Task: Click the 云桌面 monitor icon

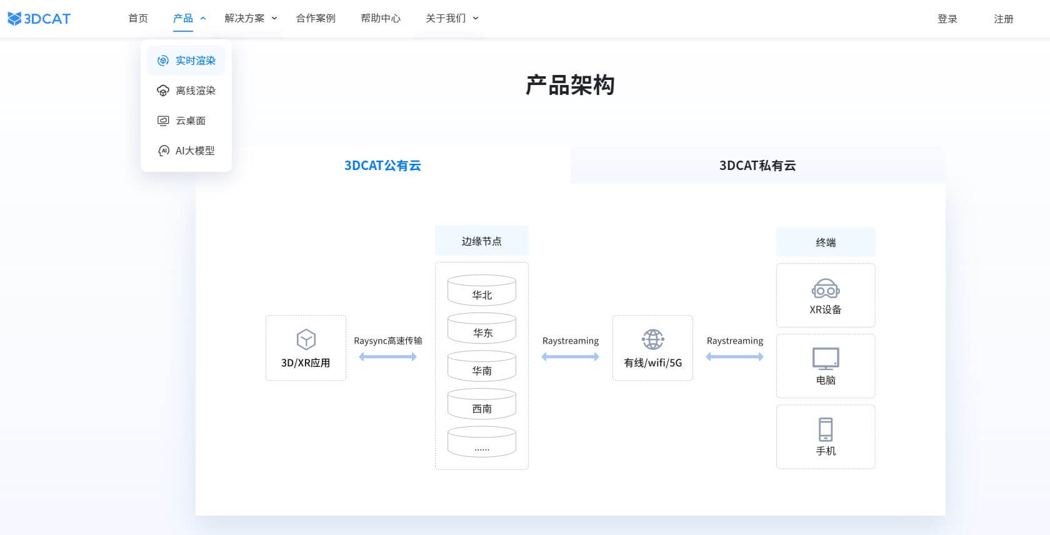Action: click(163, 121)
